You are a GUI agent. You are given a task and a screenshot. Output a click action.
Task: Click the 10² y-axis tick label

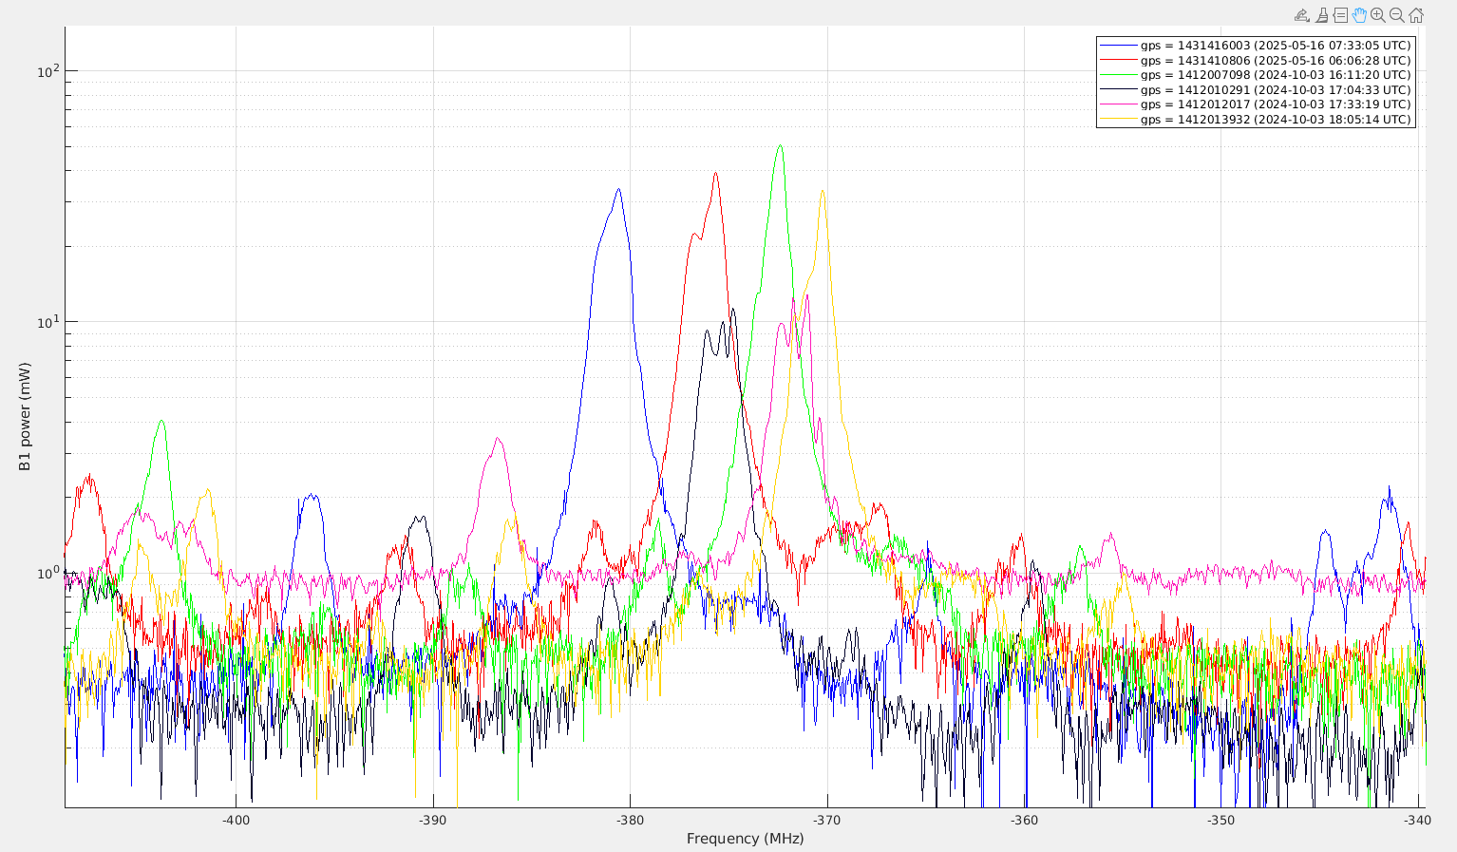47,71
